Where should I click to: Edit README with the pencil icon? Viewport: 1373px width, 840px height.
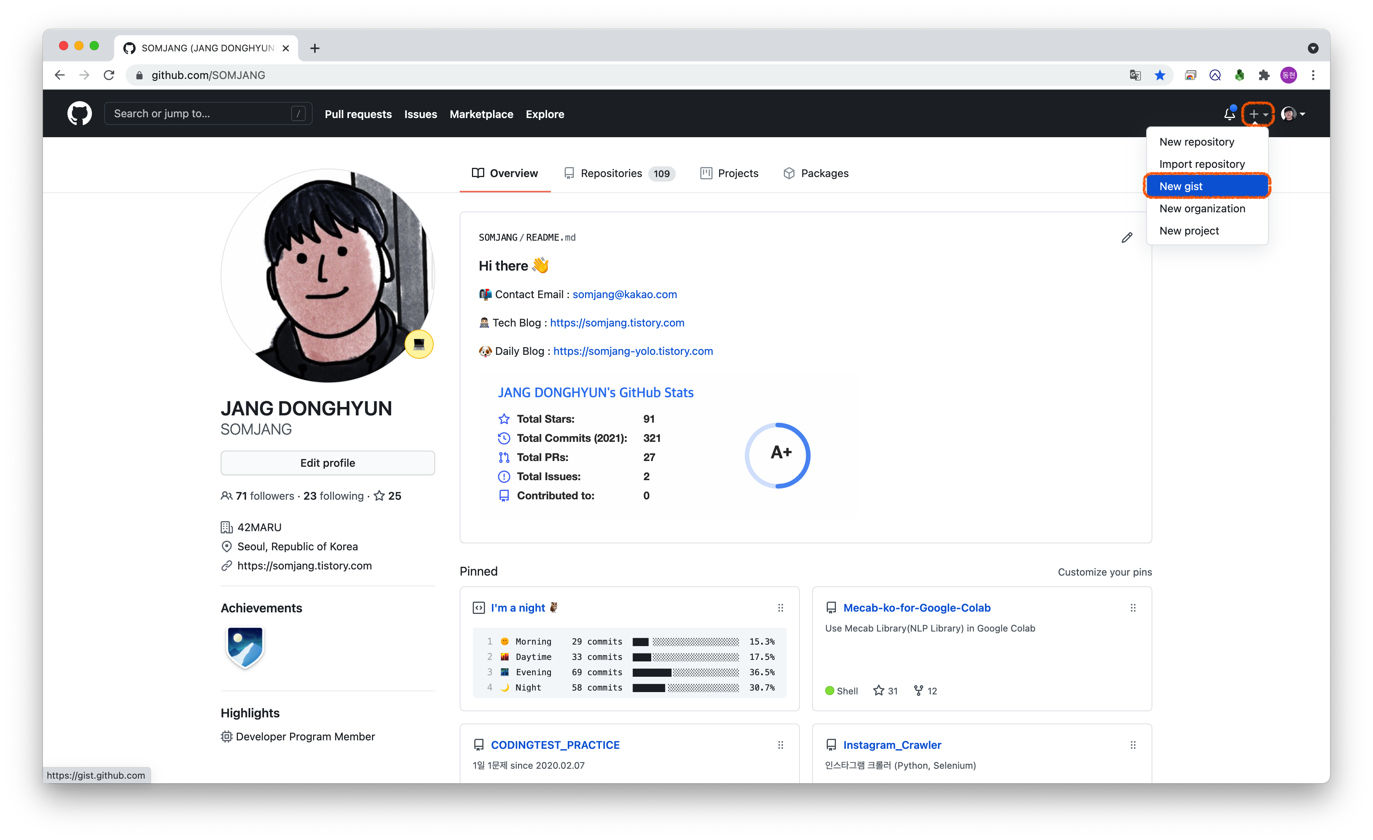click(1127, 238)
